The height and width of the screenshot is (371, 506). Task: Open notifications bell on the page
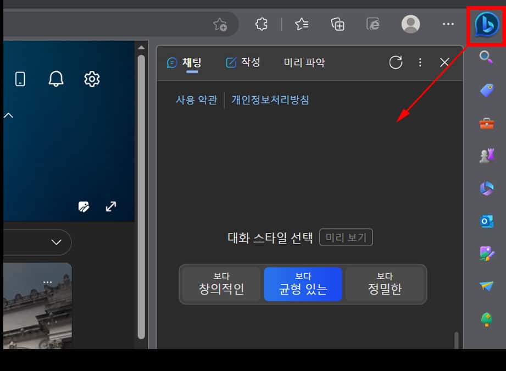pyautogui.click(x=56, y=79)
